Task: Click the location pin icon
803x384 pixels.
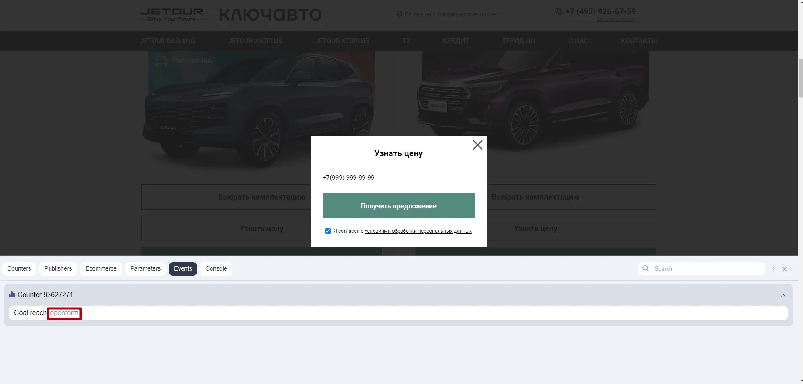Action: point(399,15)
